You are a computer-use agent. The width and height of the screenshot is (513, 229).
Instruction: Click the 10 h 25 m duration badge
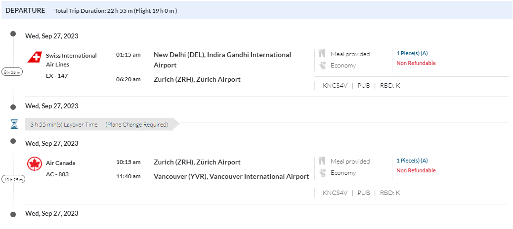tap(13, 179)
